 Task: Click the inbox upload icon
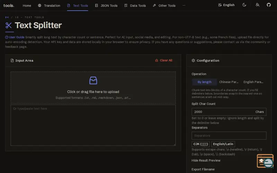pyautogui.click(x=93, y=81)
